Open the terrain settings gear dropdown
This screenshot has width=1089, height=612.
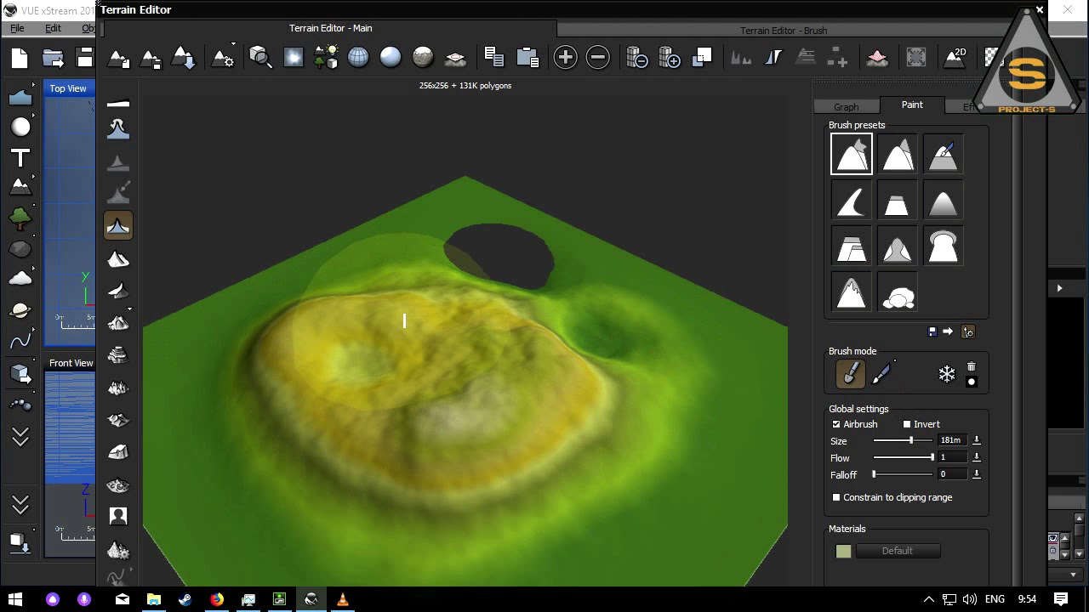[x=224, y=58]
